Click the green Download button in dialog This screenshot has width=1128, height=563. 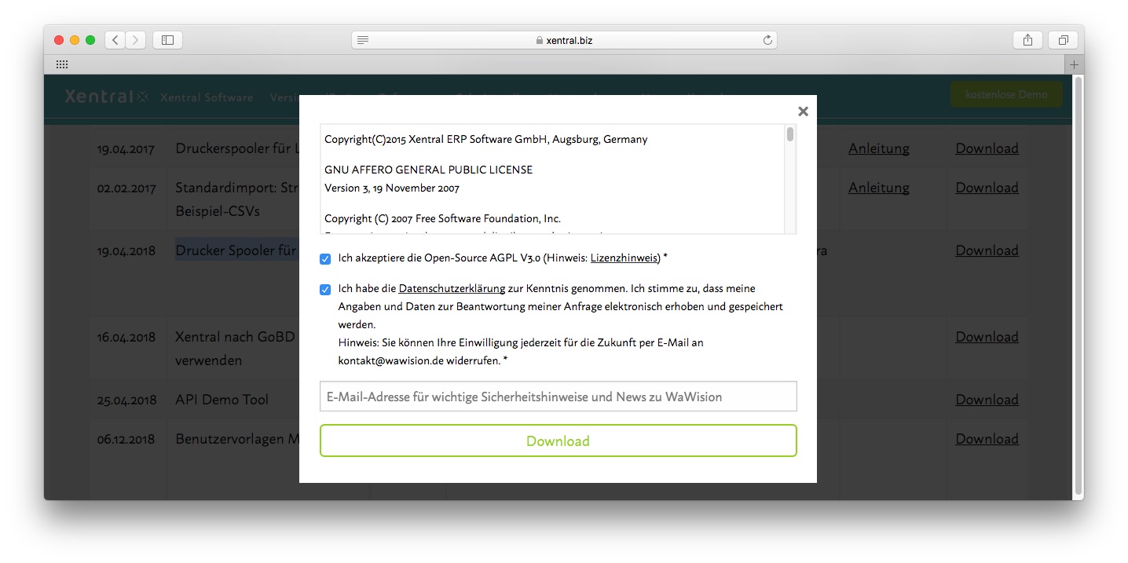(558, 441)
